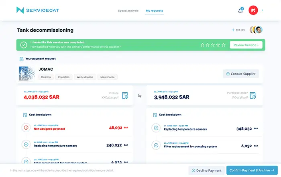The height and width of the screenshot is (177, 281).
Task: Click the payment request document icon
Action: pos(22,59)
